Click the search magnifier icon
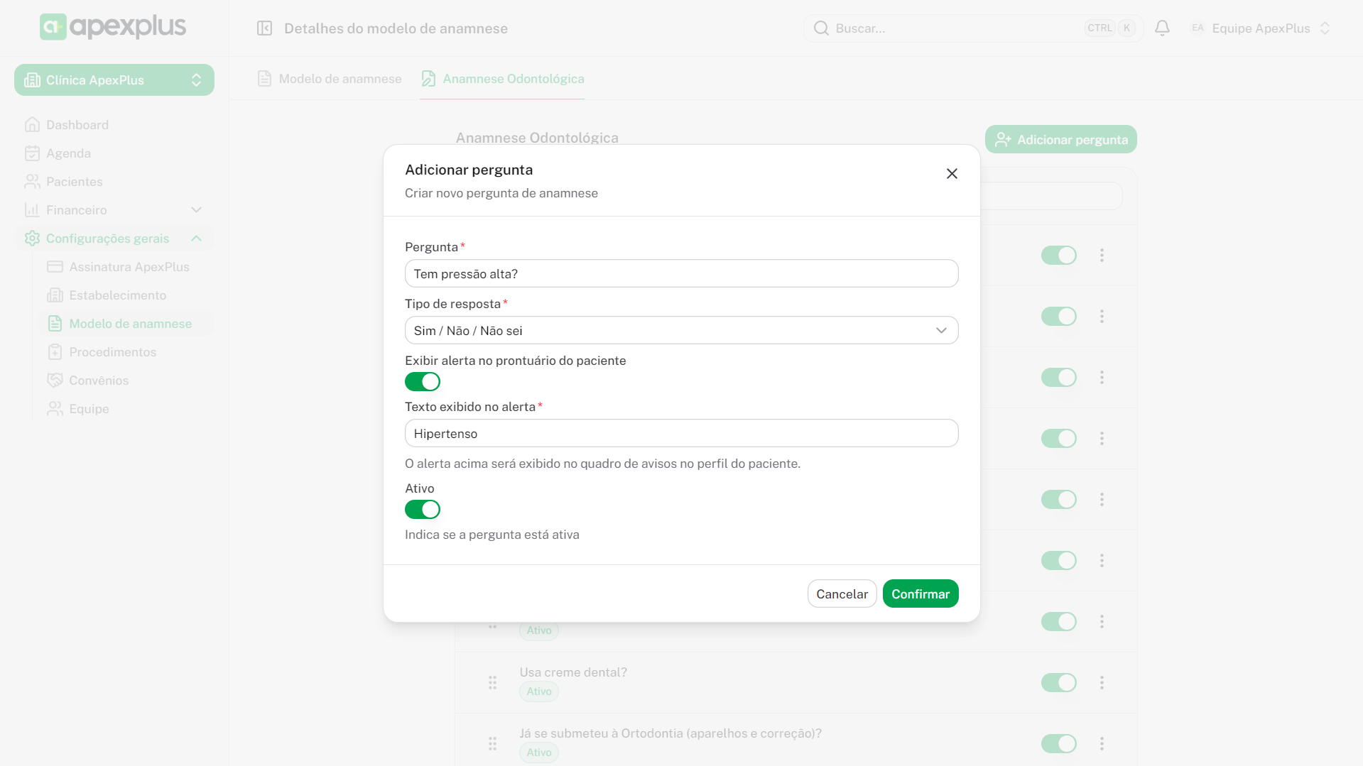Image resolution: width=1363 pixels, height=766 pixels. click(x=821, y=28)
